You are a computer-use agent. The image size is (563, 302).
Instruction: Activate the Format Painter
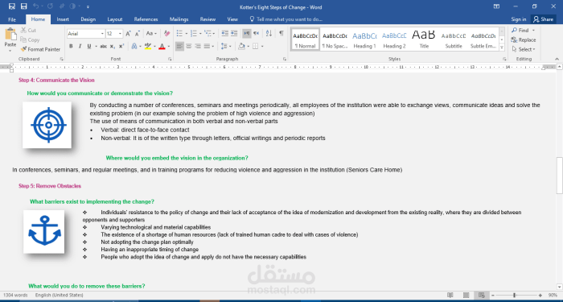click(x=40, y=49)
